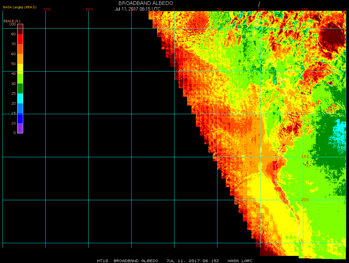Select the dark green 25–30% legend swatch
This screenshot has height=263, width=349.
click(20, 88)
